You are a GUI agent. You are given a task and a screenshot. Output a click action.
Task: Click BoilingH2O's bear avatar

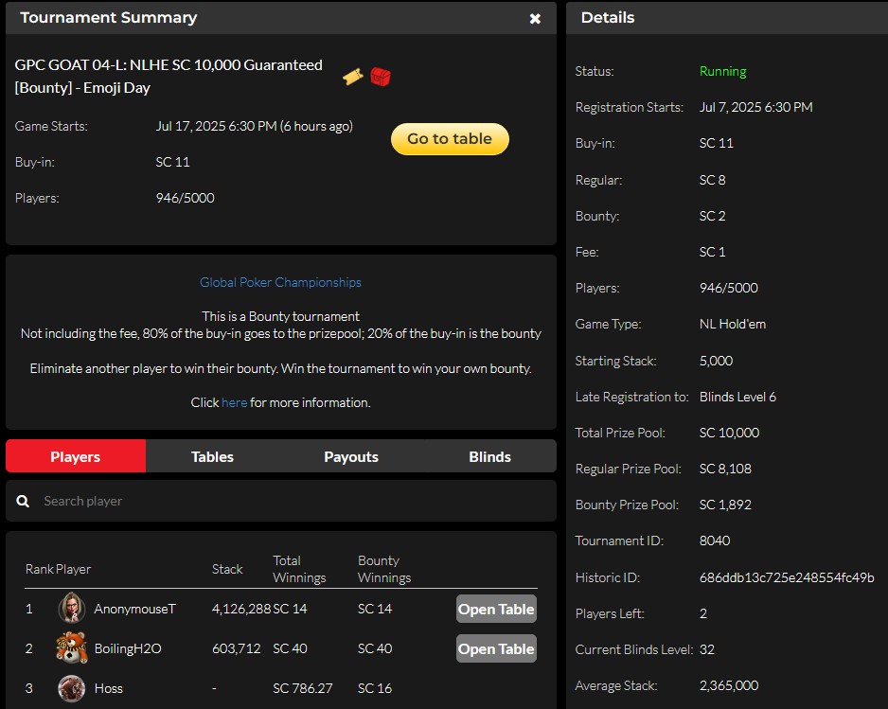click(71, 648)
